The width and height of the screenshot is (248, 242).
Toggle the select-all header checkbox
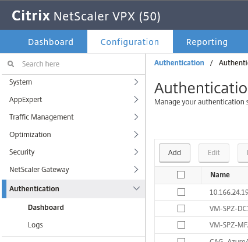coord(180,175)
